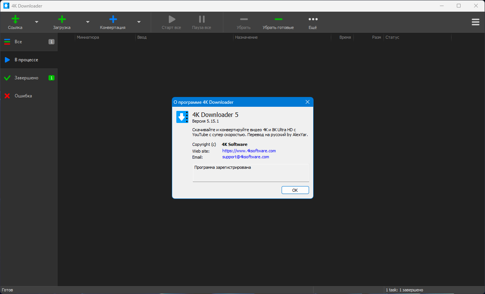Click OK in the About dialog
This screenshot has width=485, height=294.
pos(295,190)
